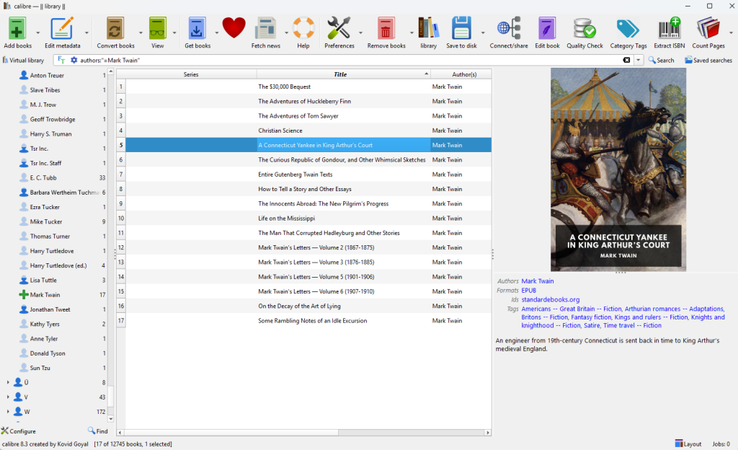Click the library bookshelf icon
This screenshot has height=450, width=738.
pos(428,29)
